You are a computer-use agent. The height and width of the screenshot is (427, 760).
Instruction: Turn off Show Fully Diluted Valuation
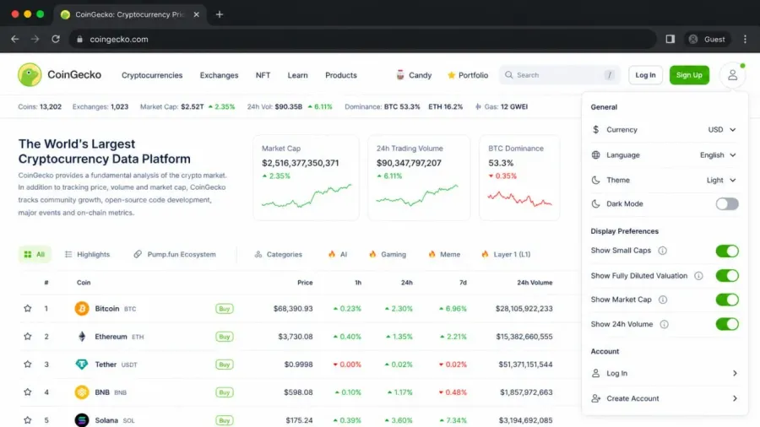click(726, 275)
